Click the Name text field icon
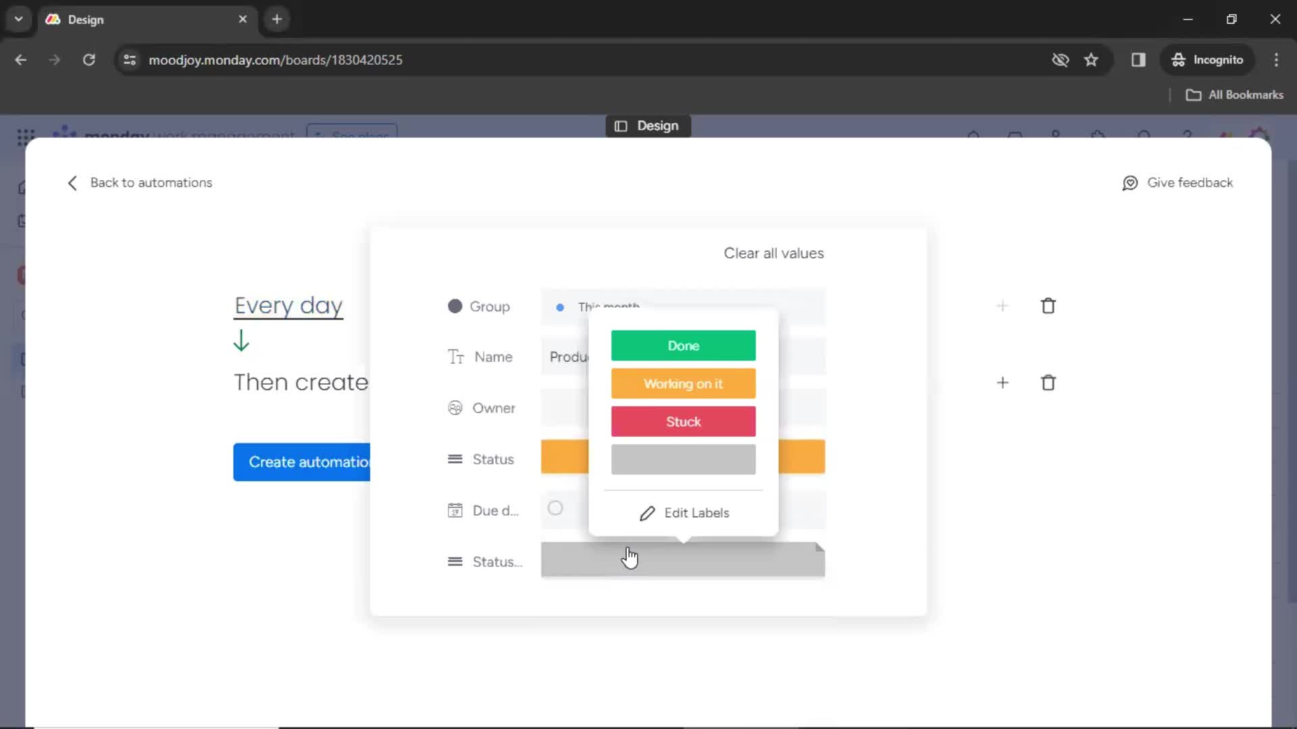 click(455, 356)
